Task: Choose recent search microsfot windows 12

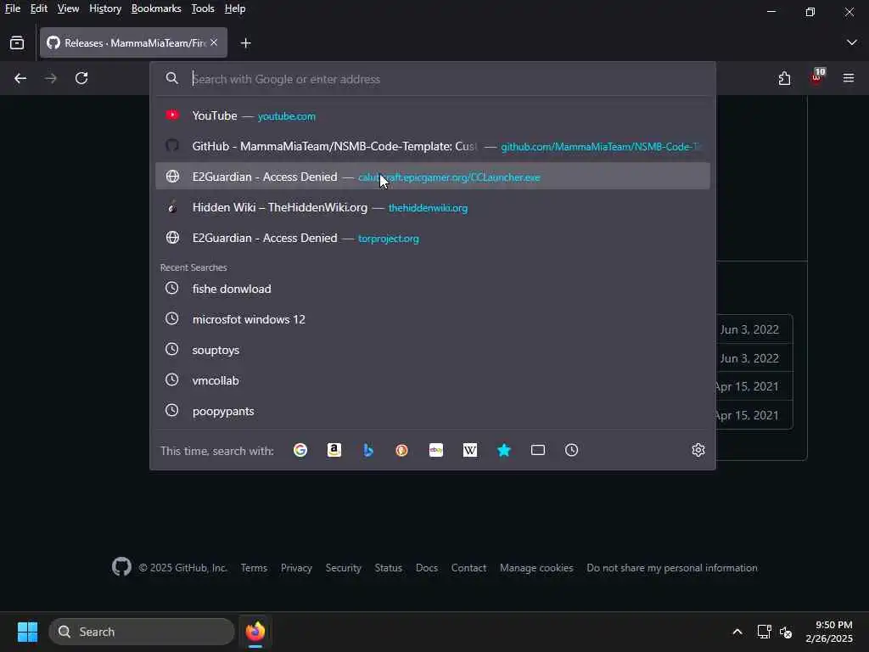Action: coord(432,319)
